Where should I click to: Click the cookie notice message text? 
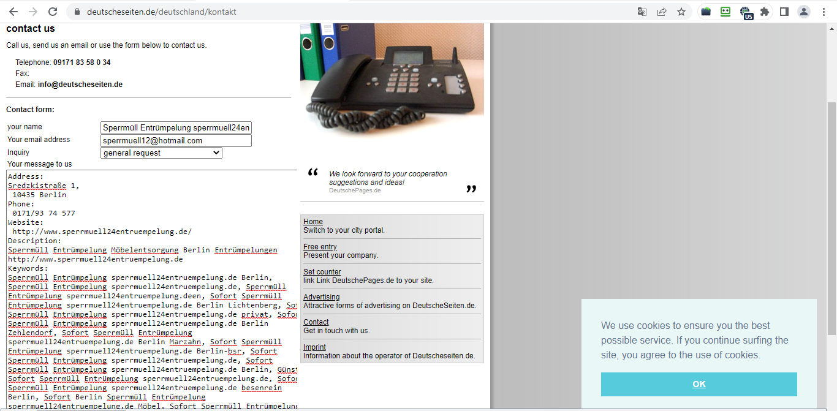click(x=695, y=340)
